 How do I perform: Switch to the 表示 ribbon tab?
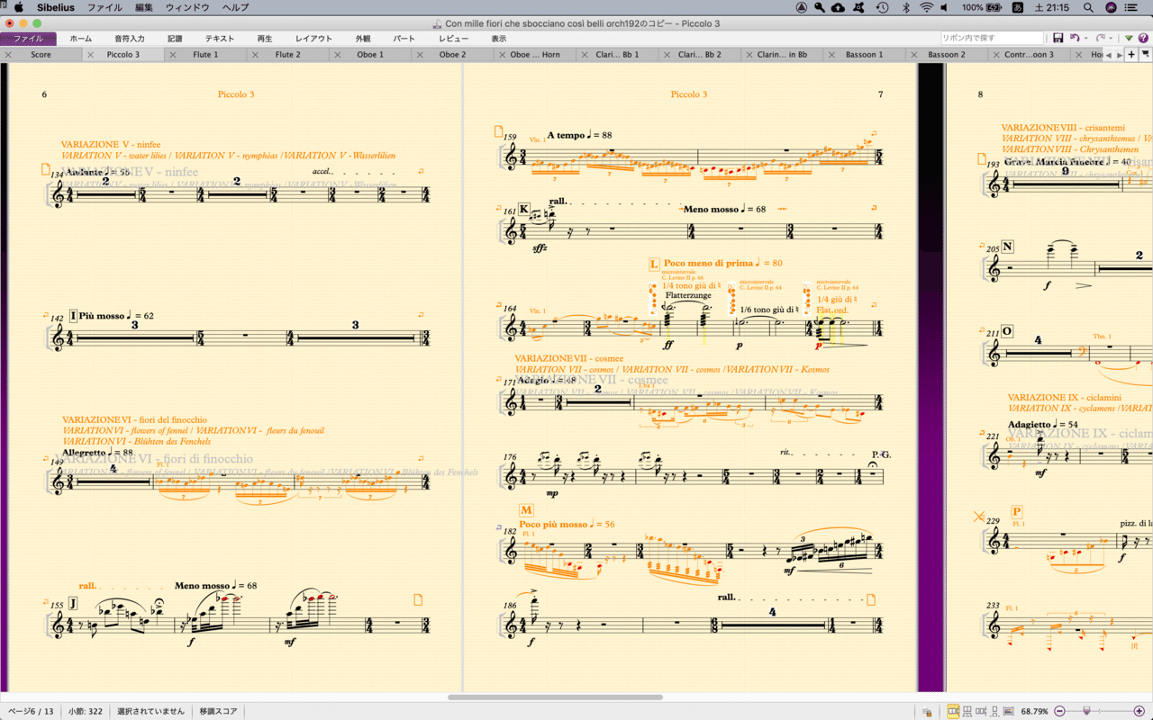[x=498, y=39]
